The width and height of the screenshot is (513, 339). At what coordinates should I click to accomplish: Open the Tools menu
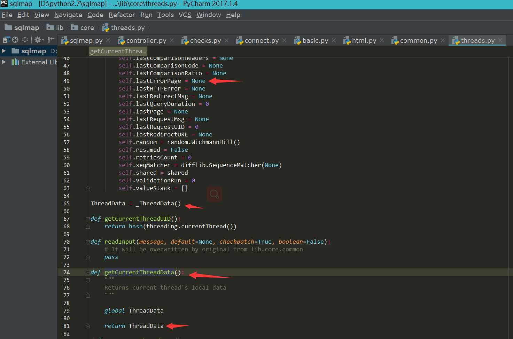tap(165, 15)
